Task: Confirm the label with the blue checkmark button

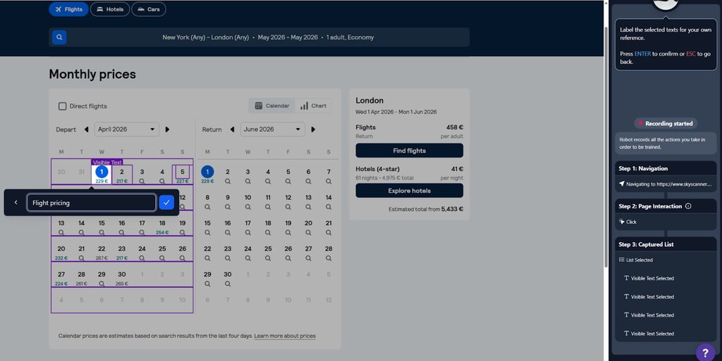Action: coord(166,203)
